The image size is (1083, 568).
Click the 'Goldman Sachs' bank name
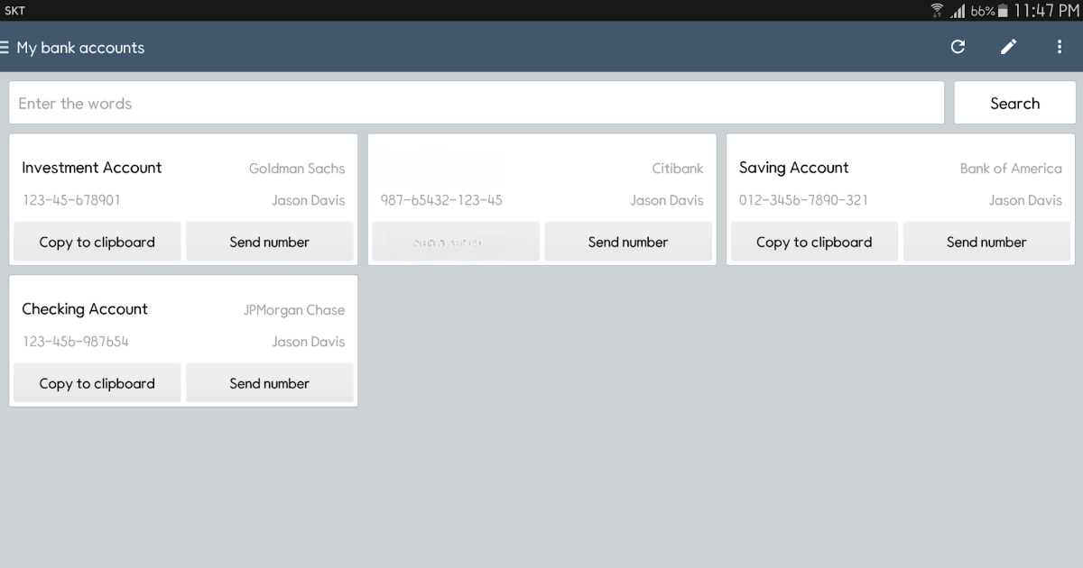[x=297, y=169]
